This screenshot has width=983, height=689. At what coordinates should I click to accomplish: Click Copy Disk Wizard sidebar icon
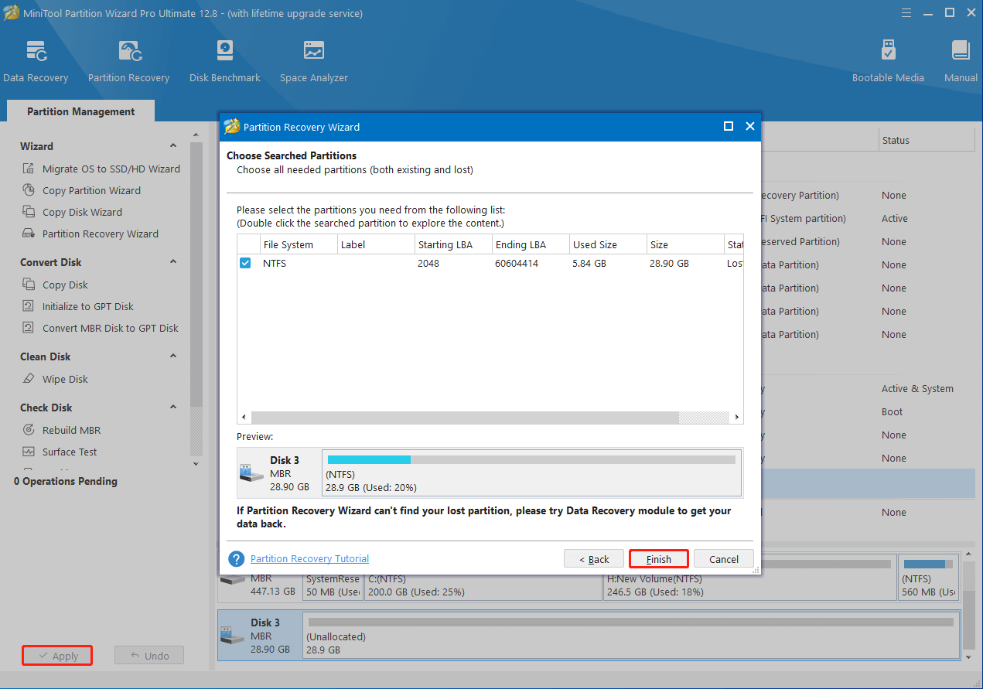coord(29,212)
